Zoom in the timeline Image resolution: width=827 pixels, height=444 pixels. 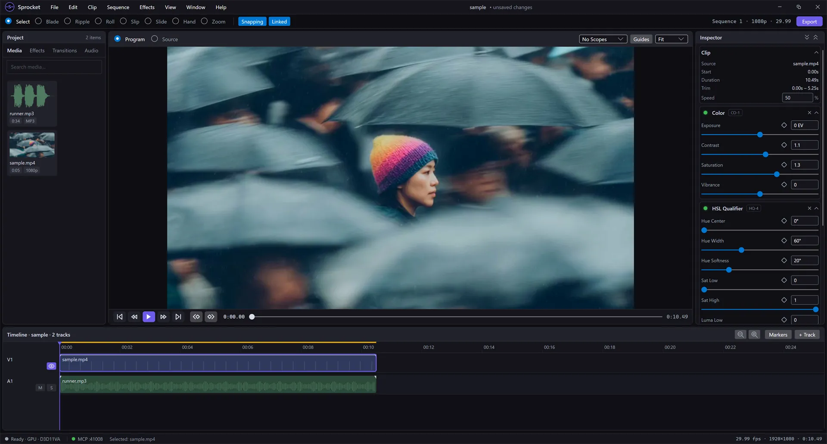click(x=754, y=335)
